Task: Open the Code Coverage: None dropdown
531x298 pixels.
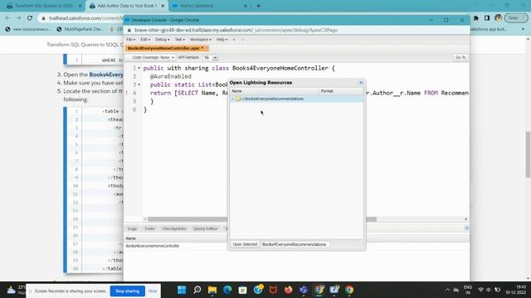Action: pos(153,57)
